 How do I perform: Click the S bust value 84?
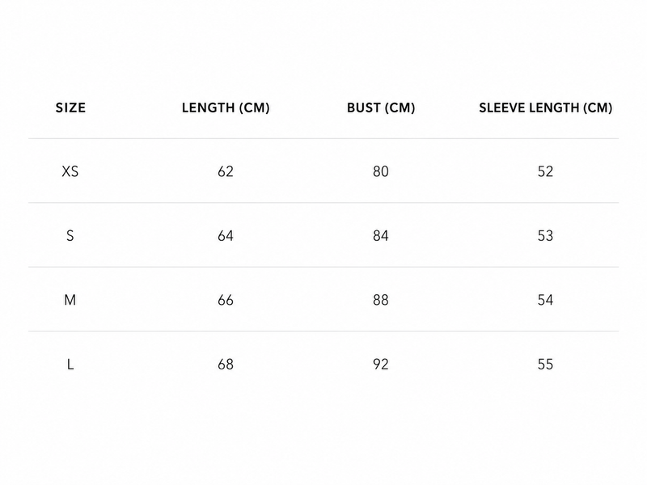pos(381,235)
